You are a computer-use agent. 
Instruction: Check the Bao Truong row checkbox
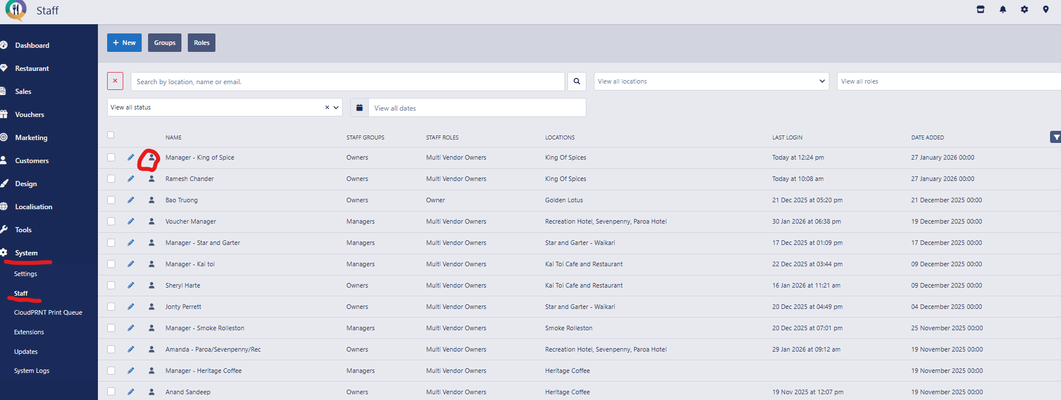coord(111,200)
